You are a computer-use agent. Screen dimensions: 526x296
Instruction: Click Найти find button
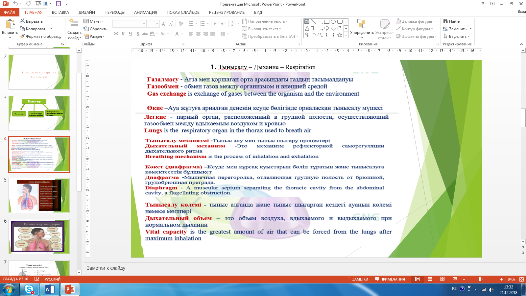[x=451, y=21]
